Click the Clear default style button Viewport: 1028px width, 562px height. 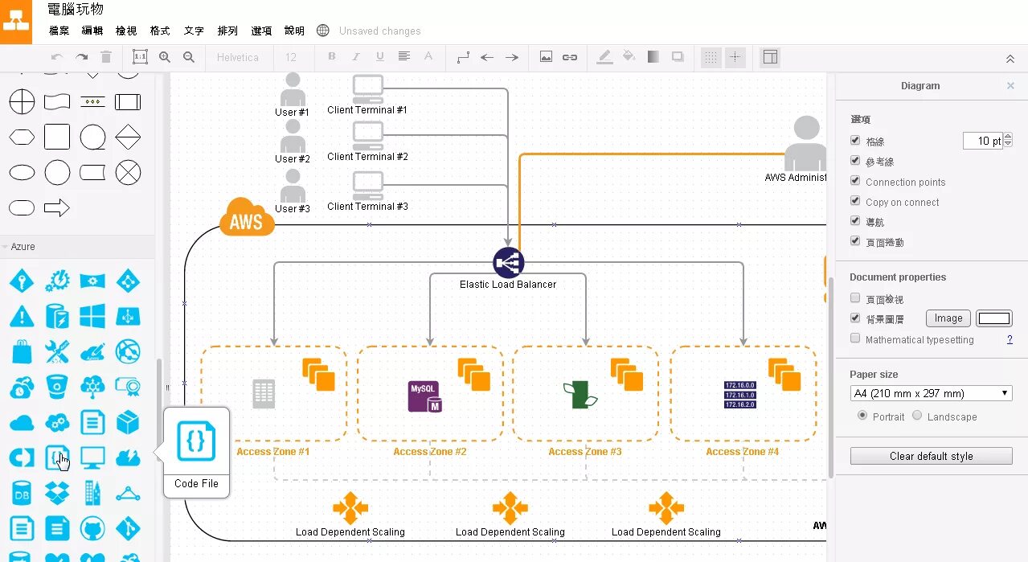[x=931, y=456]
